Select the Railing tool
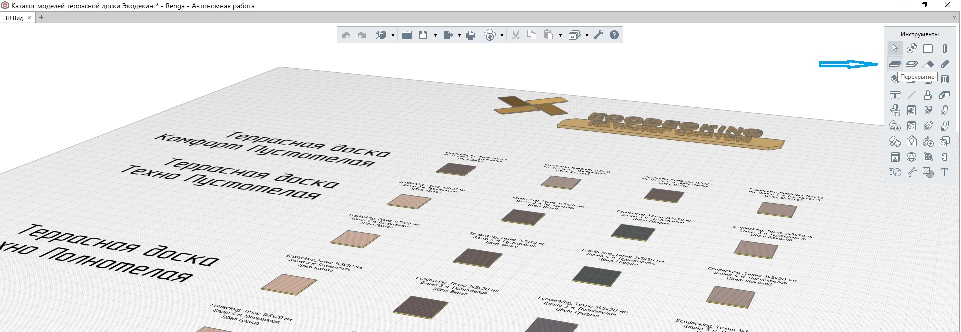This screenshot has width=961, height=332. point(895,95)
